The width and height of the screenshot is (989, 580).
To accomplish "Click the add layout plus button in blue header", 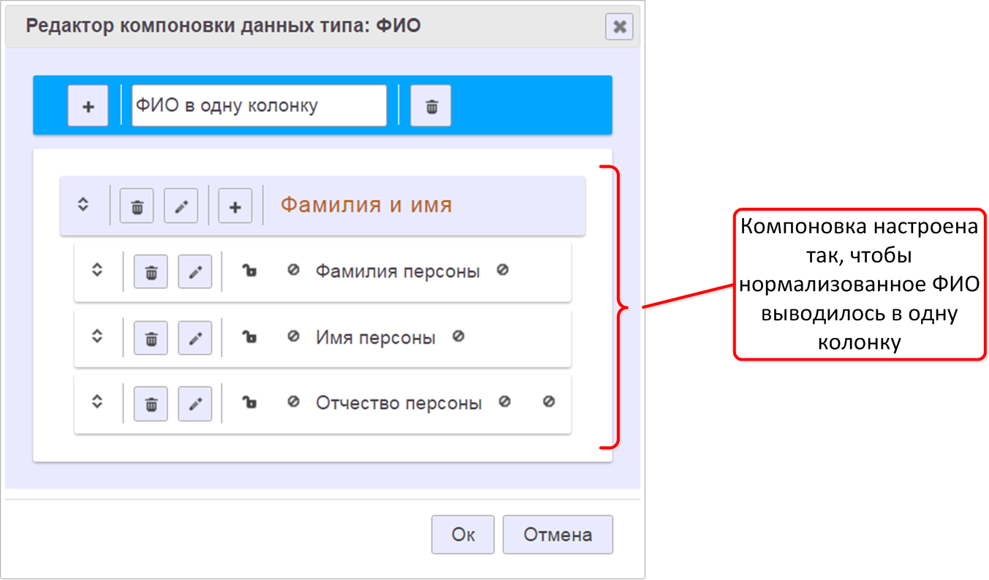I will 88,106.
